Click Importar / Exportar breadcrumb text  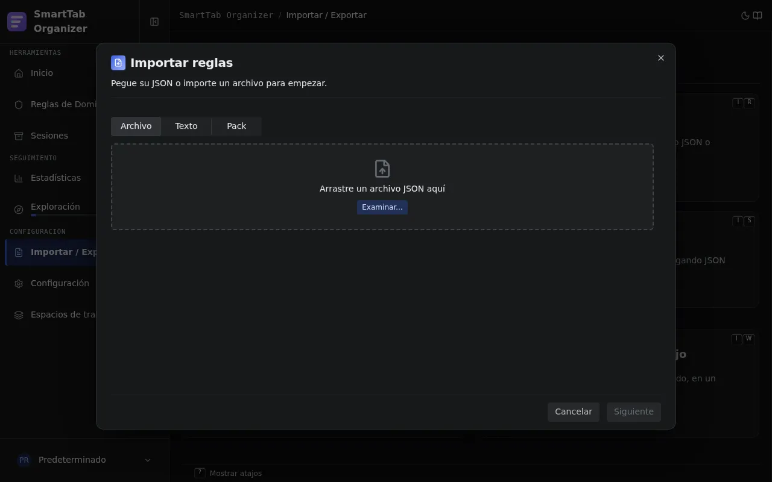point(326,15)
